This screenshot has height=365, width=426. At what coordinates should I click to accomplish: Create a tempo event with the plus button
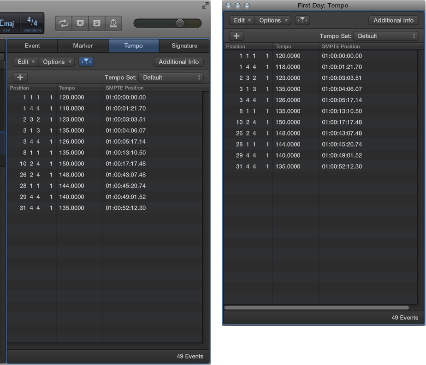click(x=20, y=77)
